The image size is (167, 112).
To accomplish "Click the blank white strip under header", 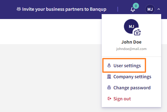I will (x=51, y=32).
